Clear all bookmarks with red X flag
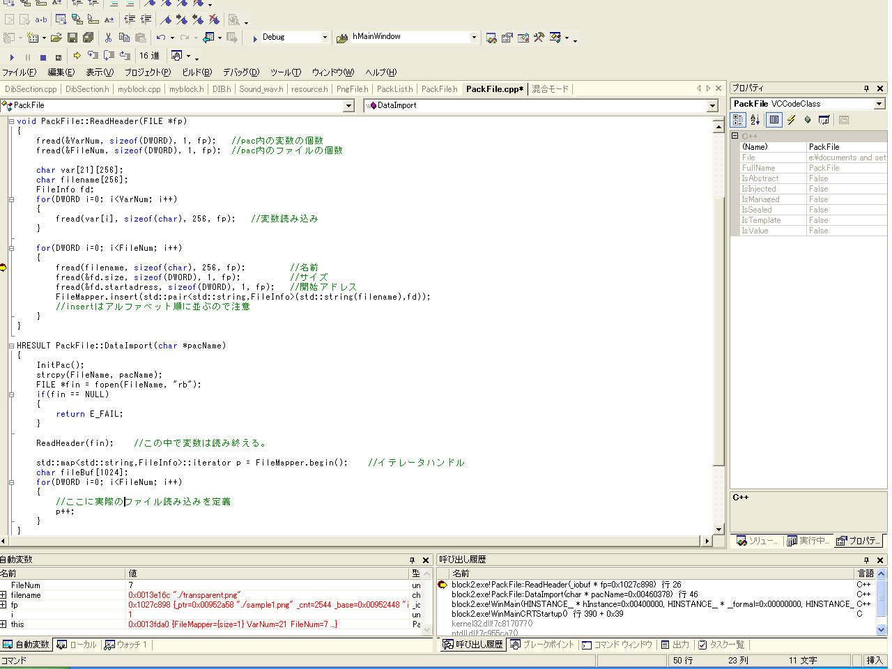Image resolution: width=892 pixels, height=669 pixels. coord(214,20)
